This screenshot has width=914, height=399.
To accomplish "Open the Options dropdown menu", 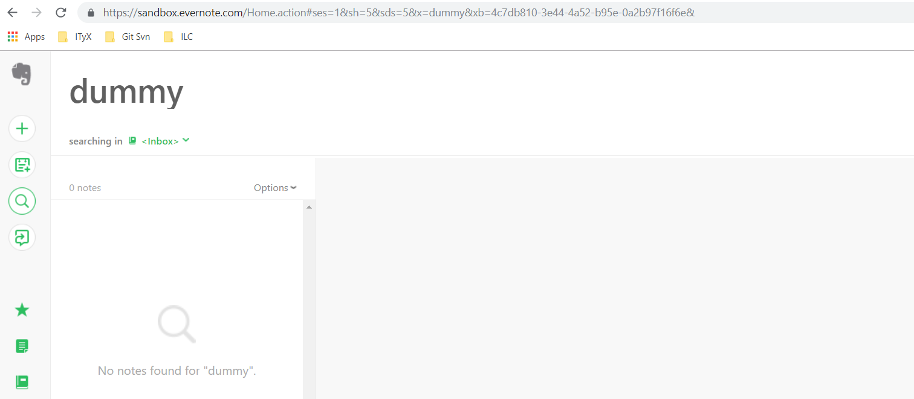I will pos(276,188).
